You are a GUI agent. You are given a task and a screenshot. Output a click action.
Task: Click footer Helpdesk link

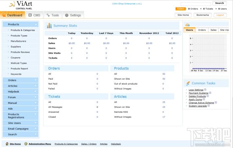coord(116,144)
